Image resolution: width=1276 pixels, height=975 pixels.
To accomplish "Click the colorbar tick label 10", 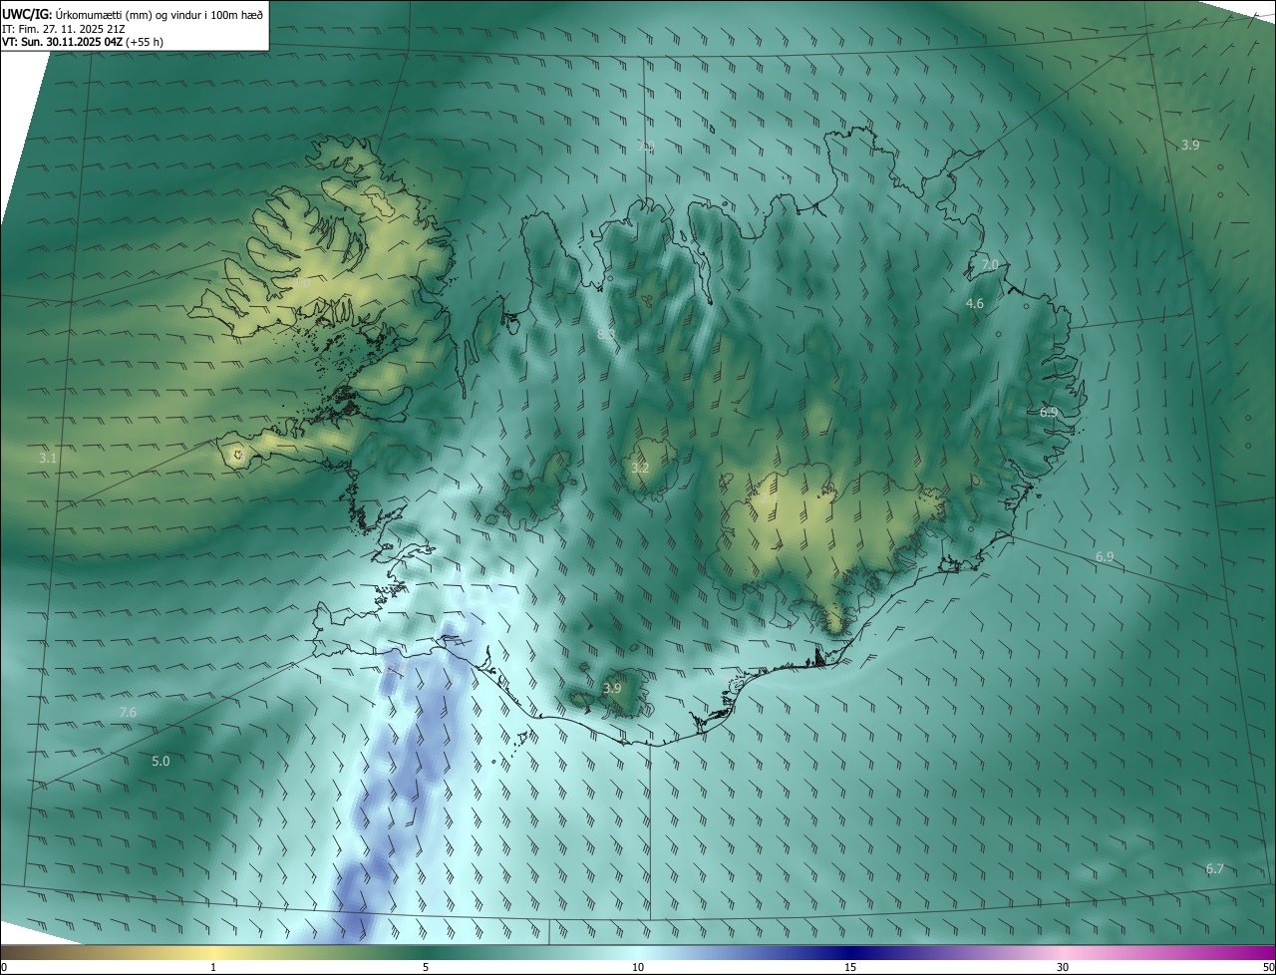I will 638,968.
